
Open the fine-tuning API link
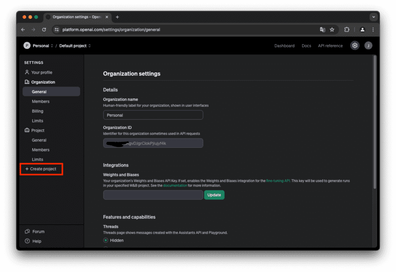[277, 181]
